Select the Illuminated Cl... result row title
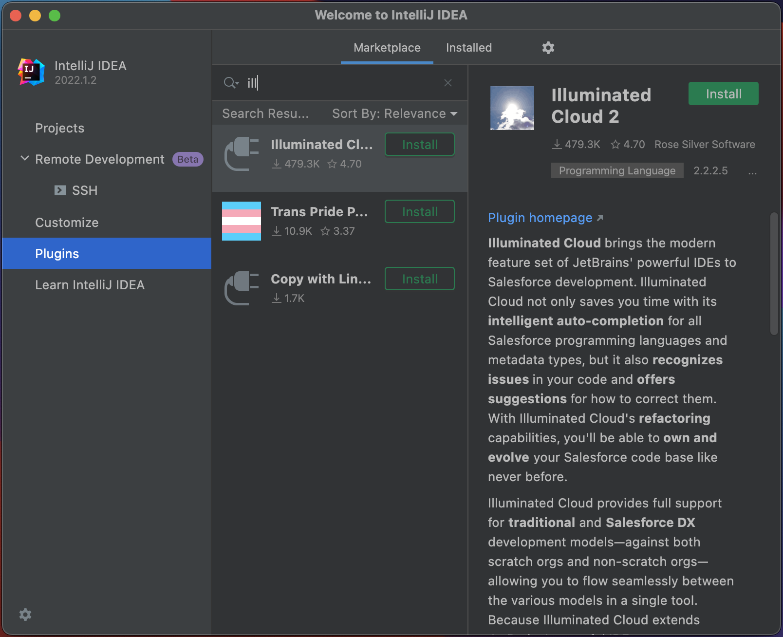This screenshot has width=783, height=637. pyautogui.click(x=322, y=145)
